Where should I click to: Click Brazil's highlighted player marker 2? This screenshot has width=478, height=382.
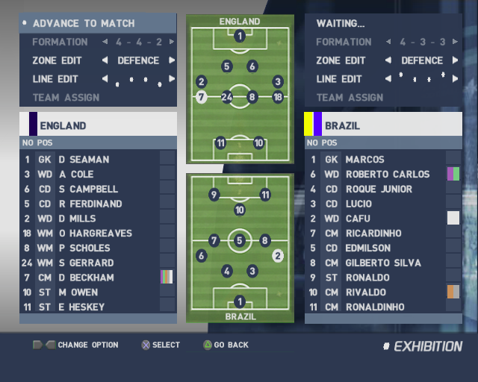[278, 255]
